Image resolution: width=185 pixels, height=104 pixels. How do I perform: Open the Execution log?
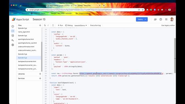pyautogui.click(x=95, y=25)
